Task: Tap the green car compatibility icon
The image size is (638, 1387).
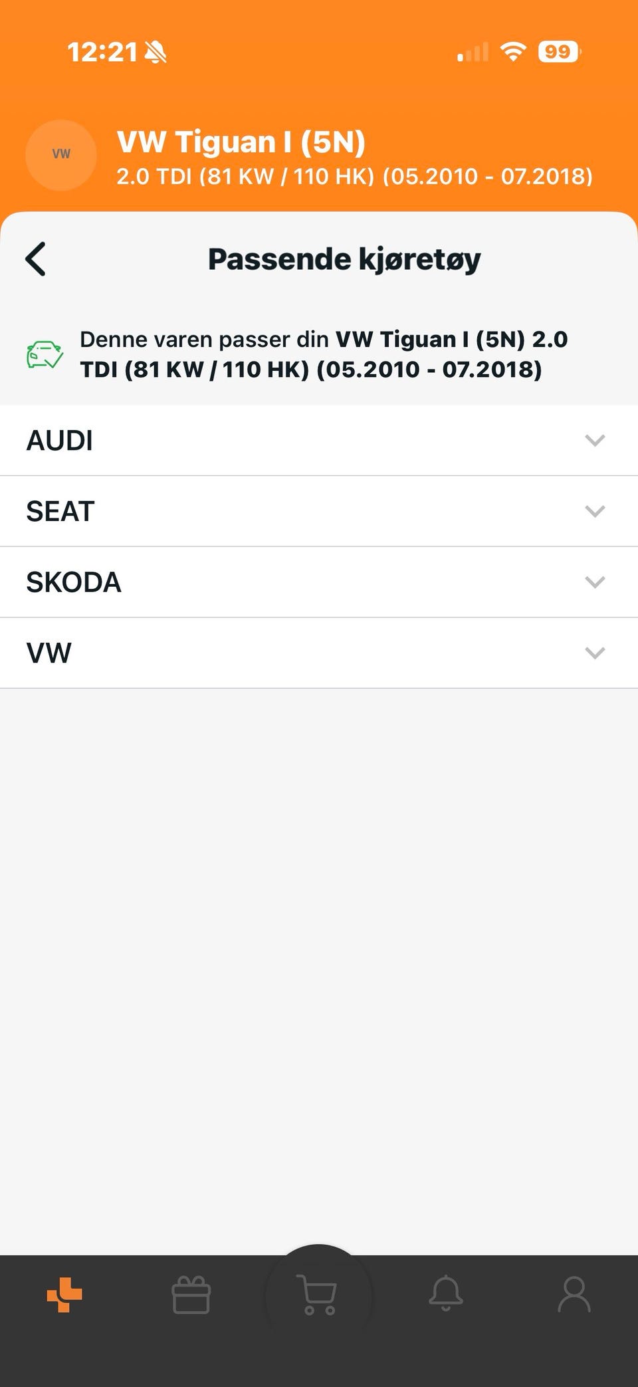Action: click(45, 354)
